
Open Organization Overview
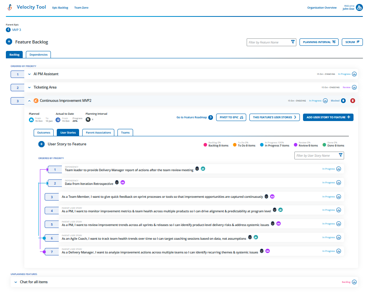tap(322, 7)
